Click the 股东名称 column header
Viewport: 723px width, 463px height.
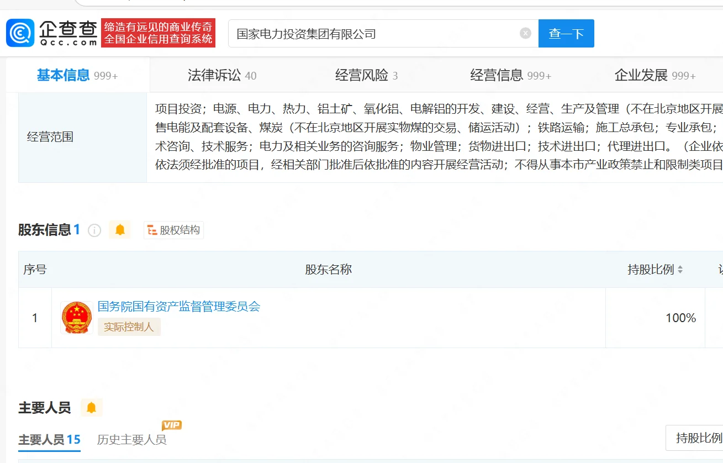[x=329, y=270]
